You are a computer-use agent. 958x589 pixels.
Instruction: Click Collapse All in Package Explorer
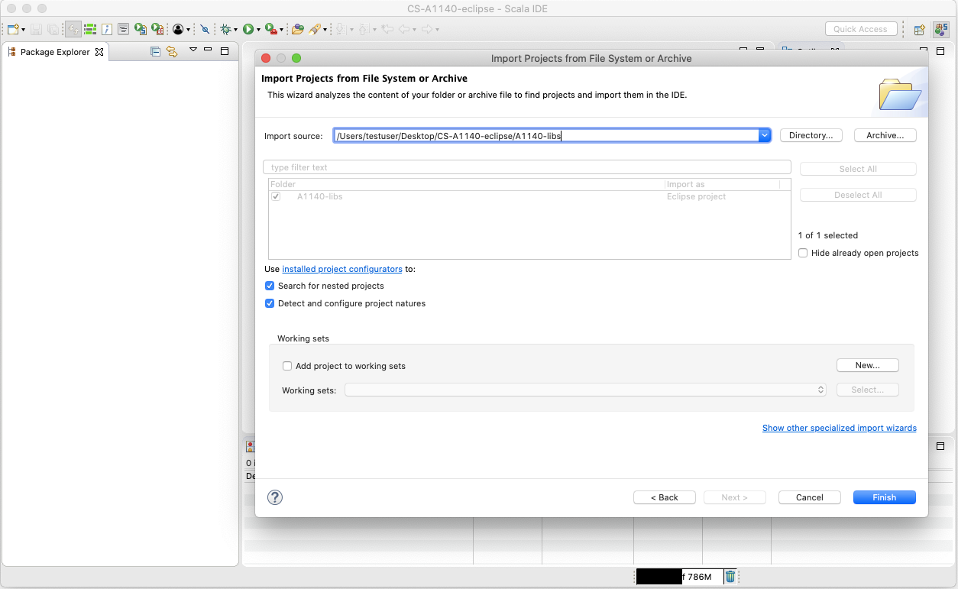click(x=156, y=51)
